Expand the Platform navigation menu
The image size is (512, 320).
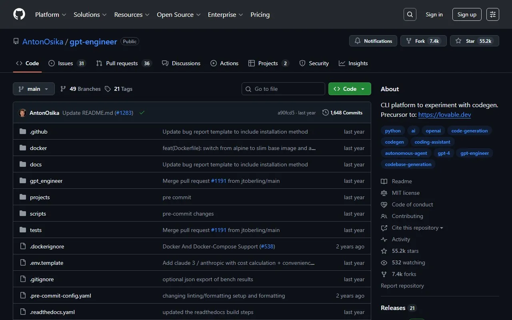(x=50, y=14)
